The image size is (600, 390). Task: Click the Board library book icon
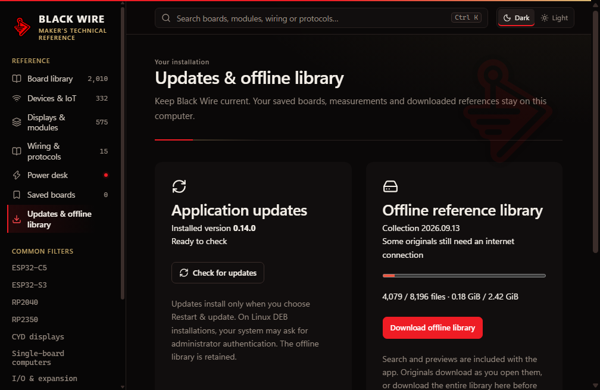coord(17,79)
